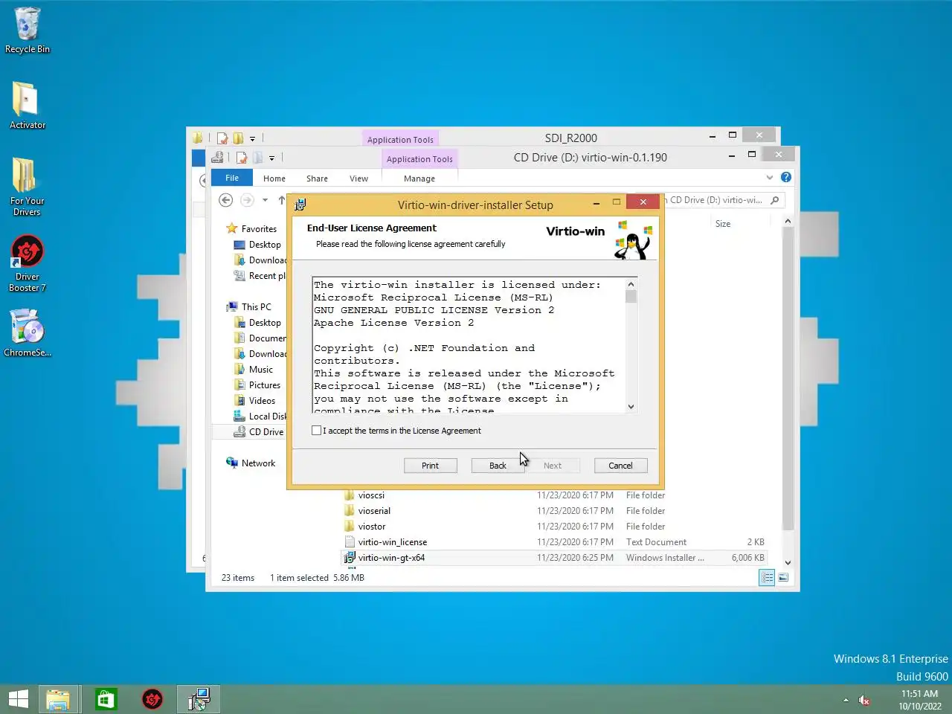Click the Properties quick access icon in CD Drive window
This screenshot has height=714, width=952.
point(241,158)
